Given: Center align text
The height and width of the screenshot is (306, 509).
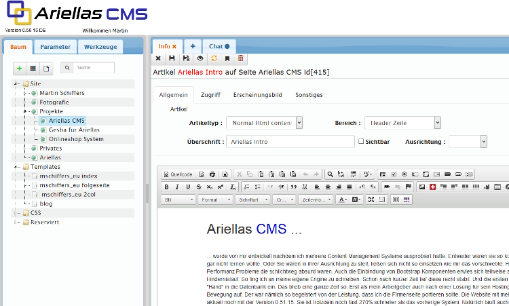Looking at the screenshot, I should tap(328, 187).
